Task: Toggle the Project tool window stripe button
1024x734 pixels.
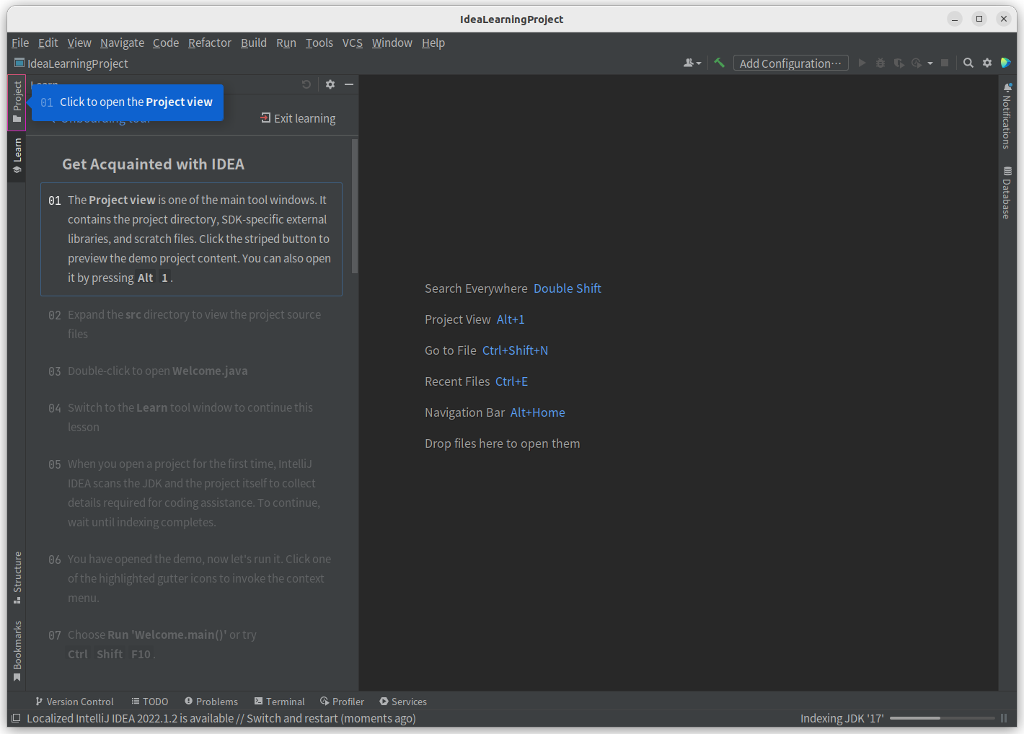Action: 17,102
